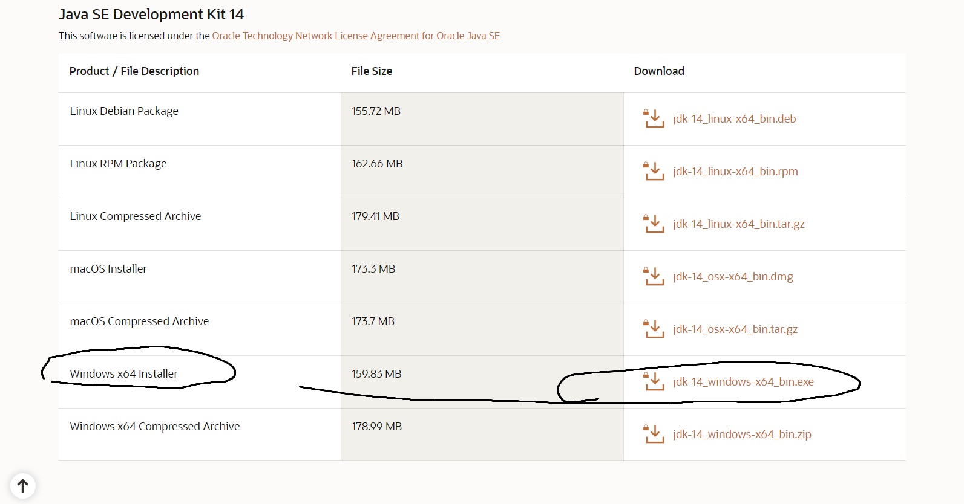Download jdk-14_windows-x64_bin.zip link
964x504 pixels.
(x=742, y=435)
